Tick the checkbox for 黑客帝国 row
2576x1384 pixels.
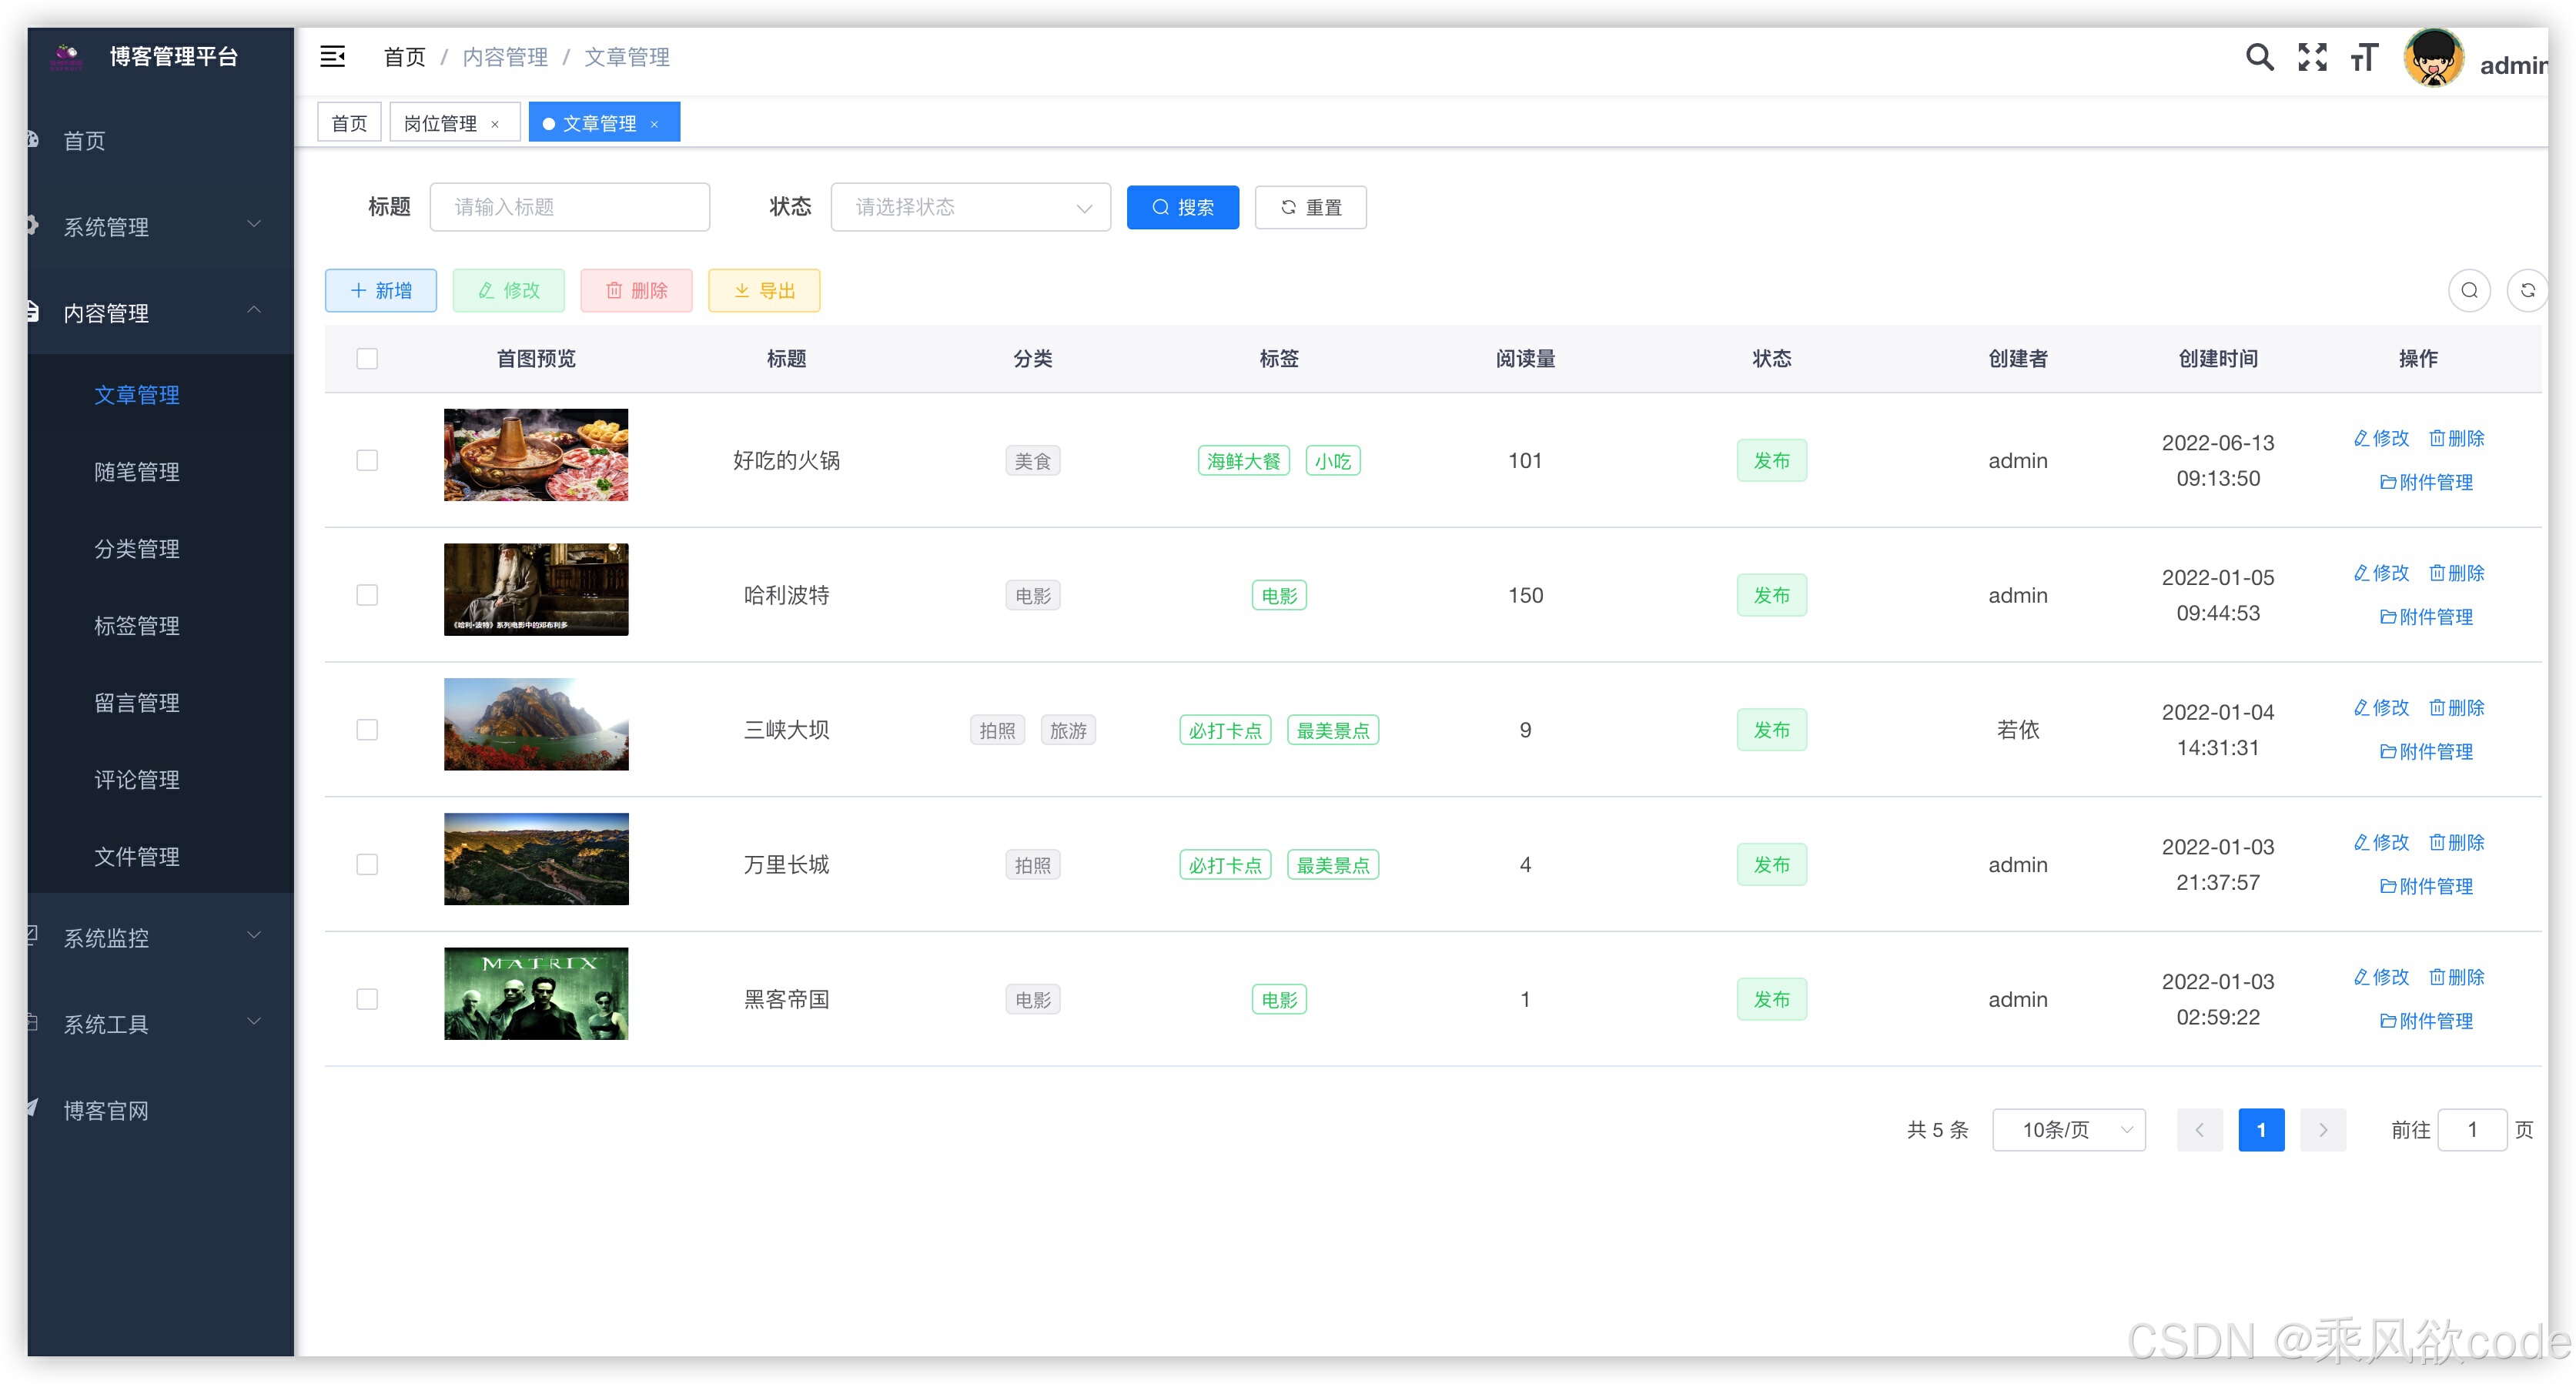click(x=367, y=999)
